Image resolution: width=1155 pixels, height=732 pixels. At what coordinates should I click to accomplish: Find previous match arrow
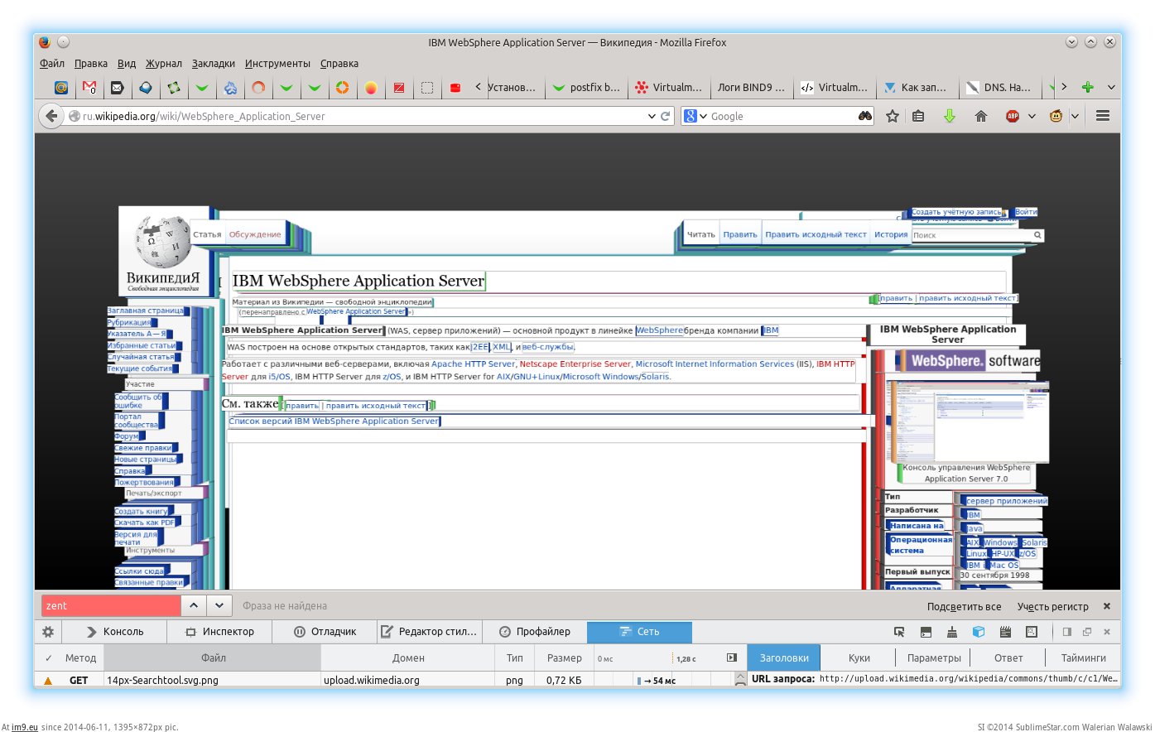pyautogui.click(x=193, y=605)
